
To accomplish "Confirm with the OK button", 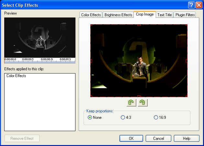I will click(131, 138).
